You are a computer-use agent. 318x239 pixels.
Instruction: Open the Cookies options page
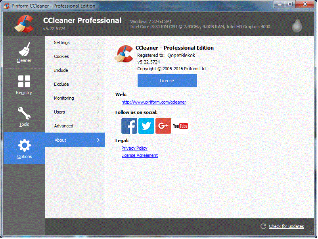[75, 56]
